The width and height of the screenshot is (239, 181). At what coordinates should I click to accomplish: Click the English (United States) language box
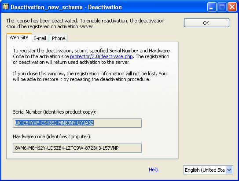[x=208, y=170]
